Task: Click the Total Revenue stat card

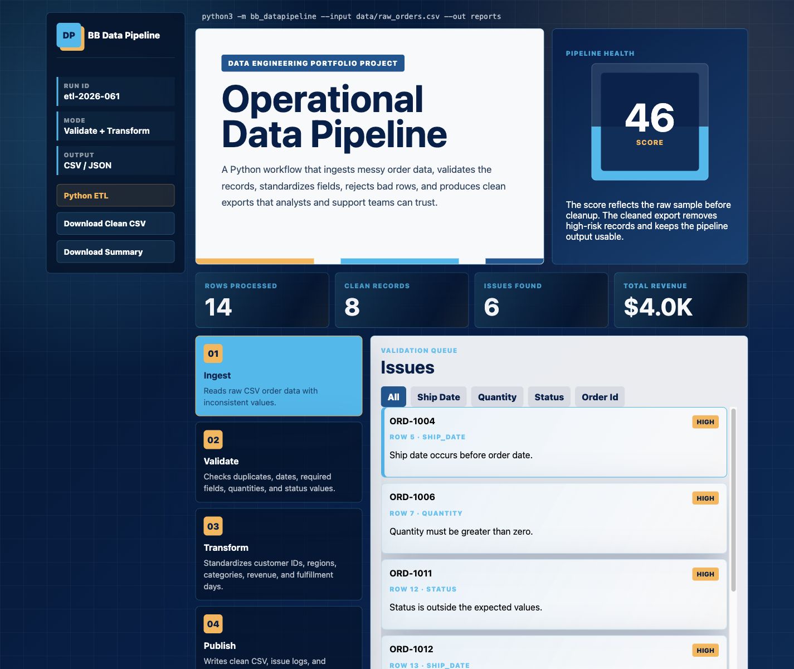Action: click(x=681, y=300)
